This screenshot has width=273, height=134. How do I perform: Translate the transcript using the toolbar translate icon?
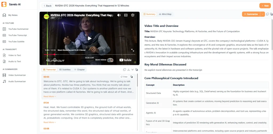pyautogui.click(x=136, y=70)
